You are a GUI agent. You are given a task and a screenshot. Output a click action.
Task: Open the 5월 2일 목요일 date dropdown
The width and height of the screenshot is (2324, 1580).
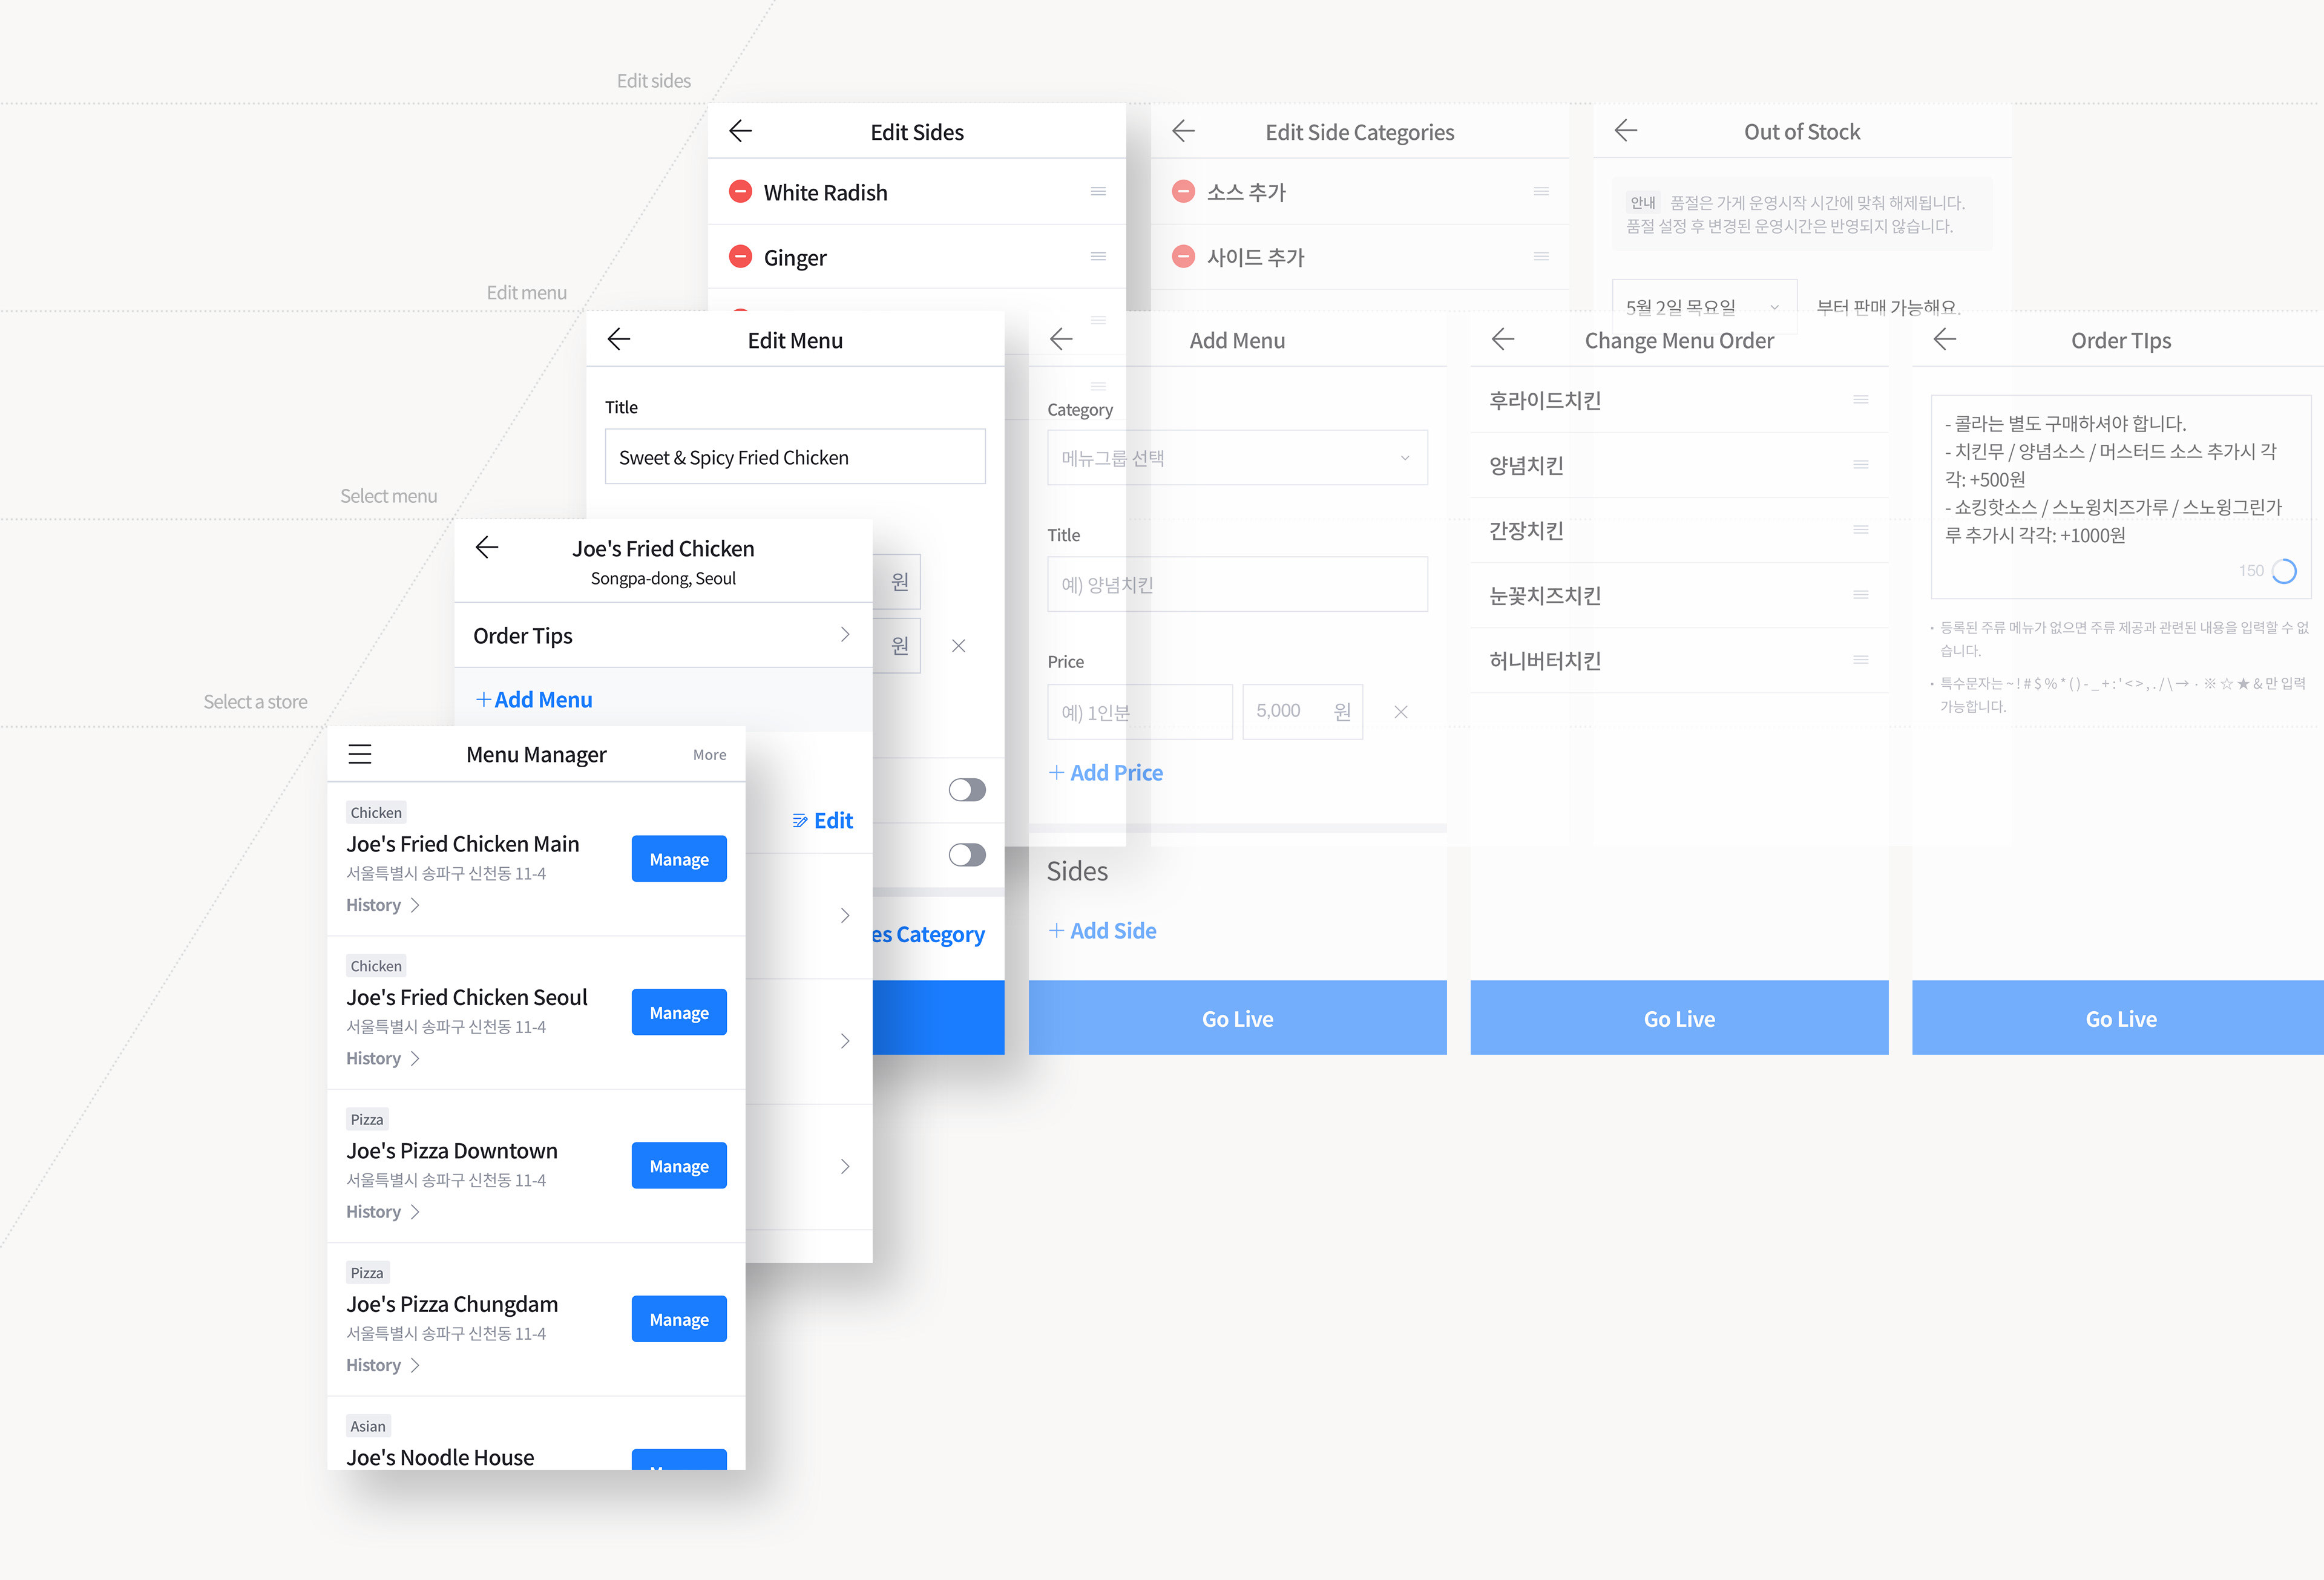pyautogui.click(x=1704, y=306)
